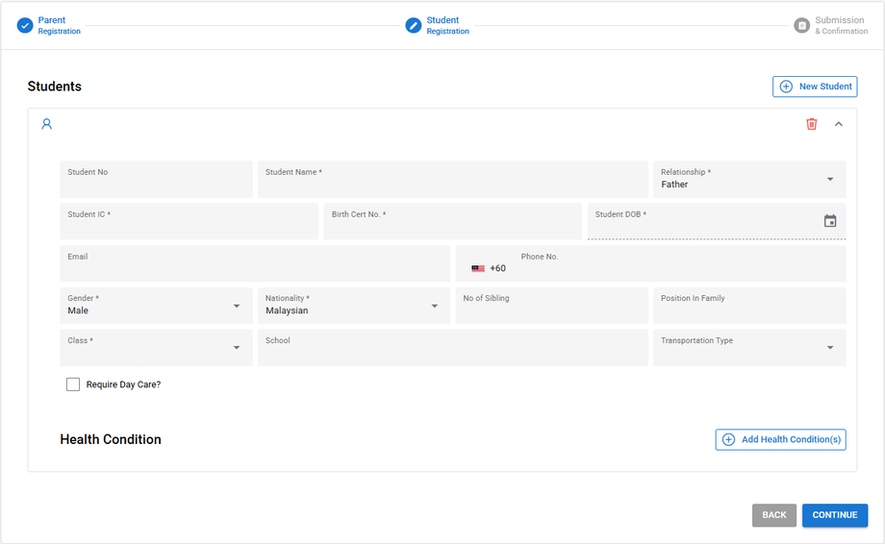Image resolution: width=885 pixels, height=544 pixels.
Task: Collapse the student panel with chevron
Action: (839, 124)
